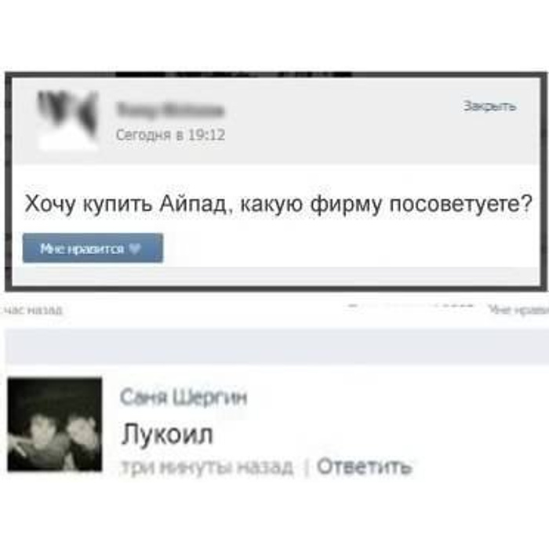Click the separator before Ответить

click(307, 467)
